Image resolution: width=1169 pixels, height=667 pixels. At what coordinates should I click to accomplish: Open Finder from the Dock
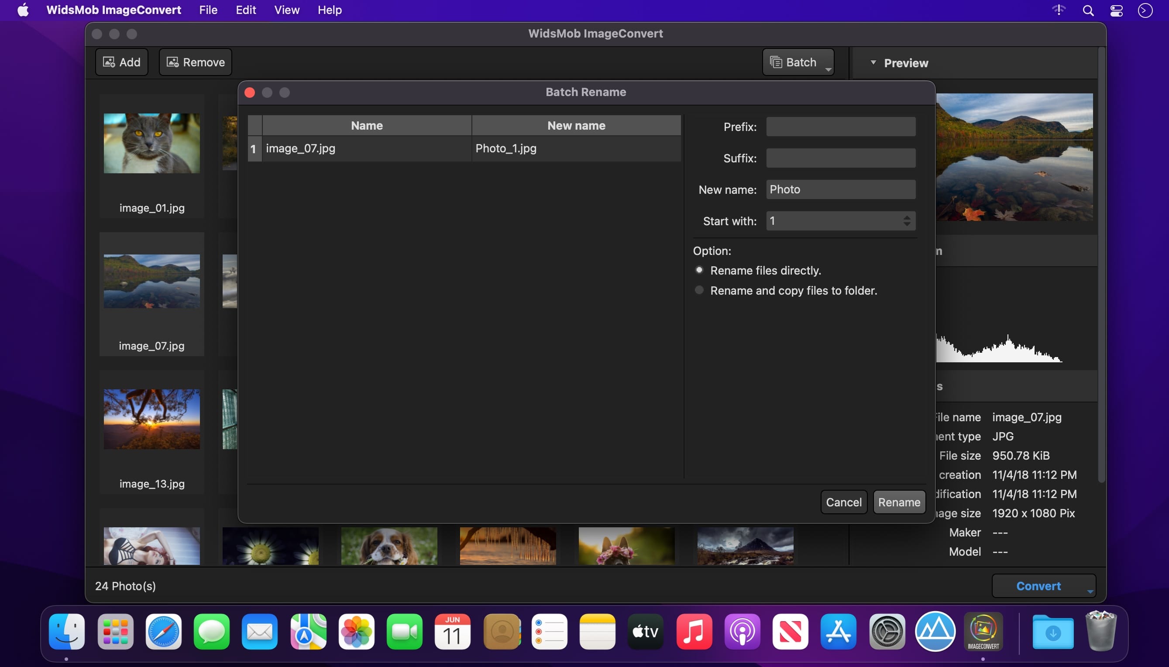tap(67, 632)
